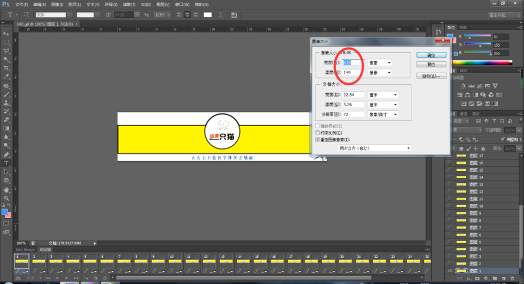
Task: Toggle the 缩放样式 checkbox
Action: [318, 126]
